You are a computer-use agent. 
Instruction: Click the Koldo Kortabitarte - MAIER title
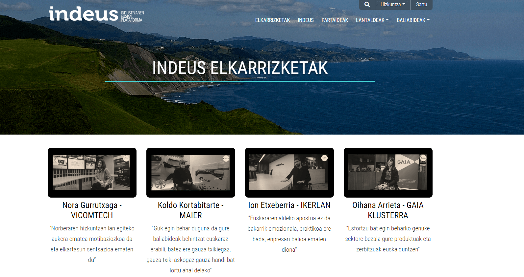191,210
